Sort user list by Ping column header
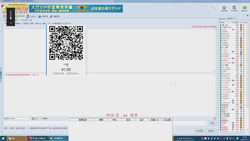250x141 pixels. pyautogui.click(x=244, y=23)
